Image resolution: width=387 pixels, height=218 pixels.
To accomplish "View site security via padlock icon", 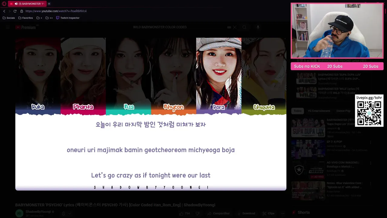I will 21,11.
